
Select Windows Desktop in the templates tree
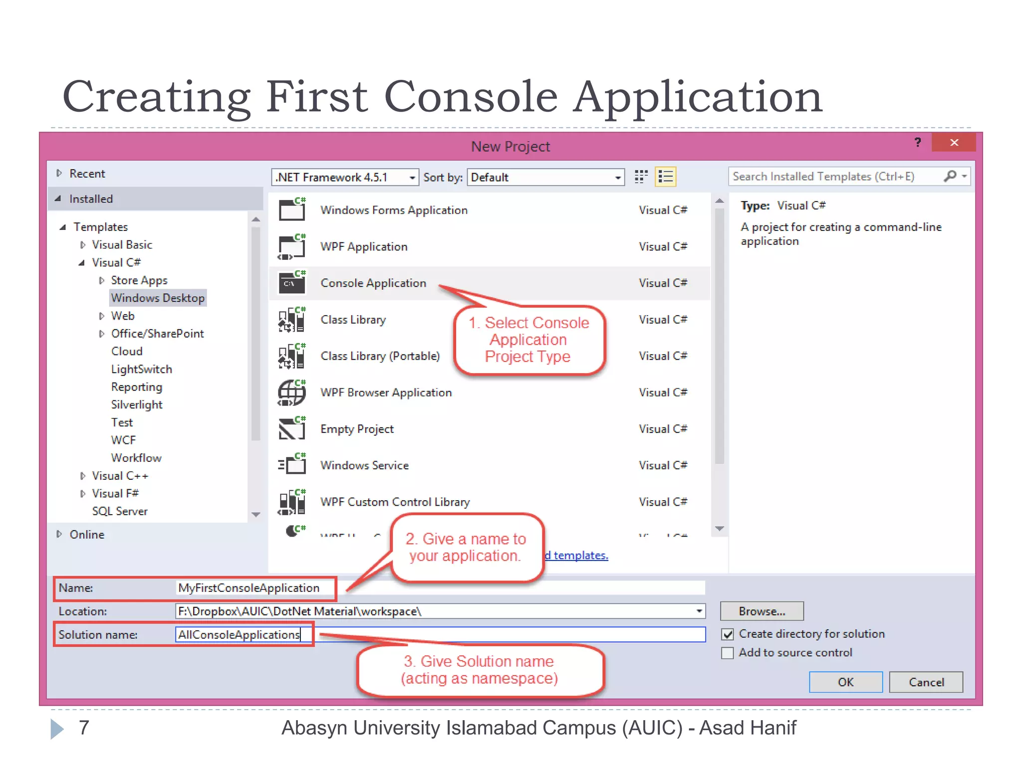(158, 298)
